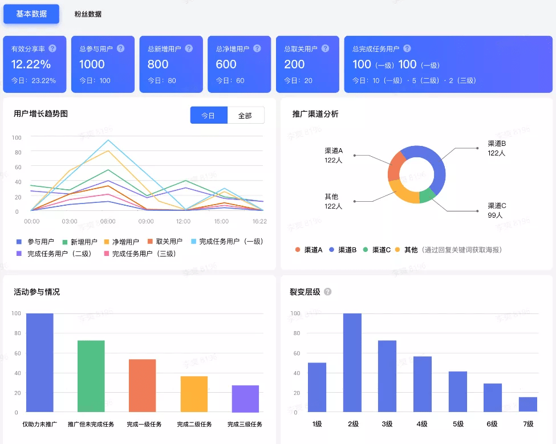The image size is (556, 444).
Task: Select 全部 in the trend chart
Action: click(x=245, y=115)
